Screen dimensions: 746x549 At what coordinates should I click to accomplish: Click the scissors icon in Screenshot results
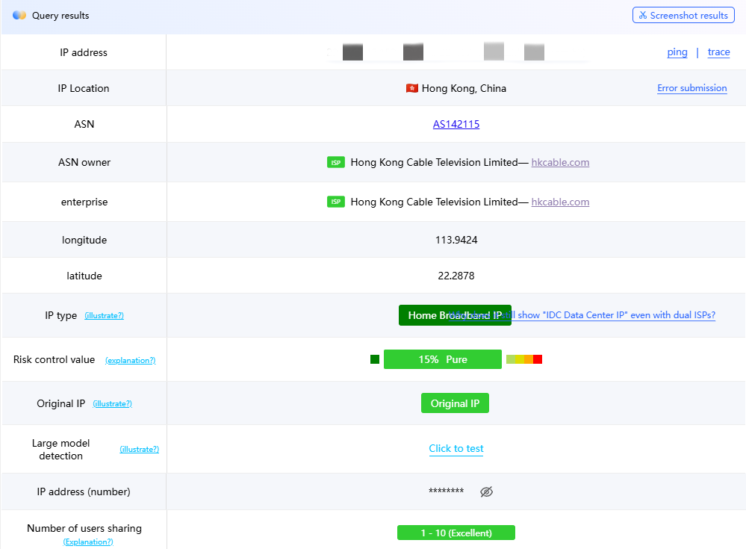point(644,15)
